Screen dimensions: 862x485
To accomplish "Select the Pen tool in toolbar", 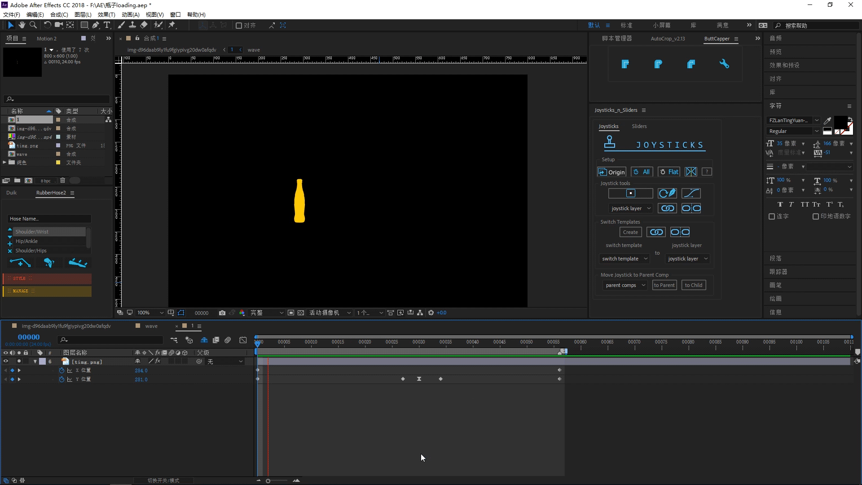I will click(96, 25).
